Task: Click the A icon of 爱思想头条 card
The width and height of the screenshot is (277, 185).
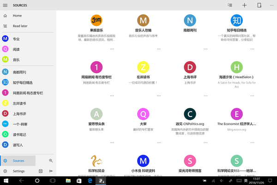Action: [x=96, y=114]
